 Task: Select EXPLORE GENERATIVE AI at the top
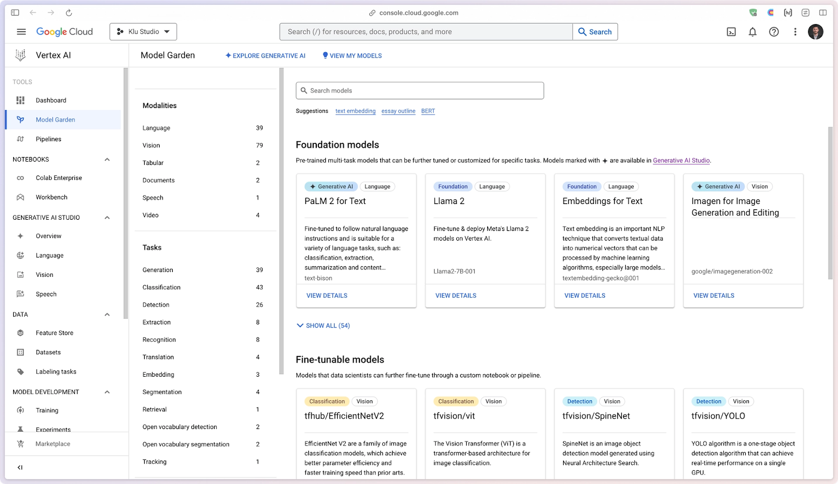pyautogui.click(x=266, y=55)
